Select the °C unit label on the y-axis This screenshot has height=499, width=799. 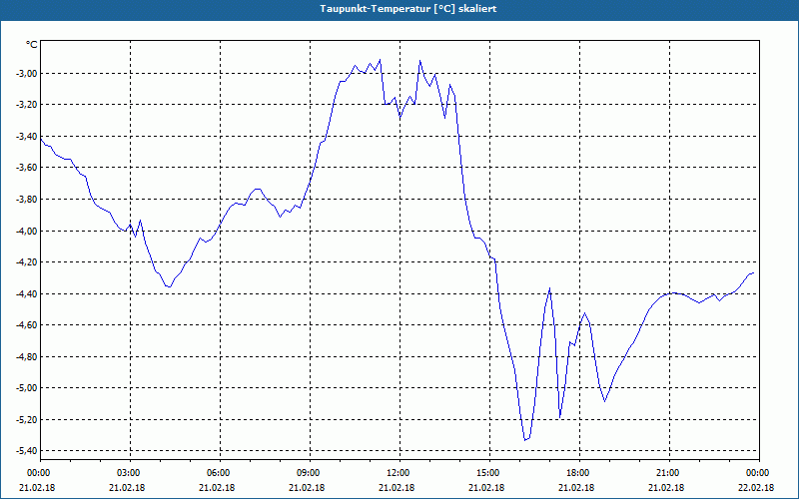coord(32,45)
